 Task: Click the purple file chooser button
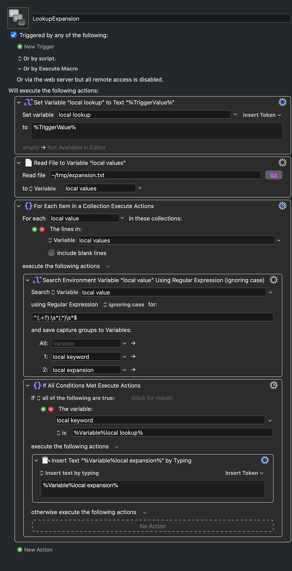tap(273, 175)
